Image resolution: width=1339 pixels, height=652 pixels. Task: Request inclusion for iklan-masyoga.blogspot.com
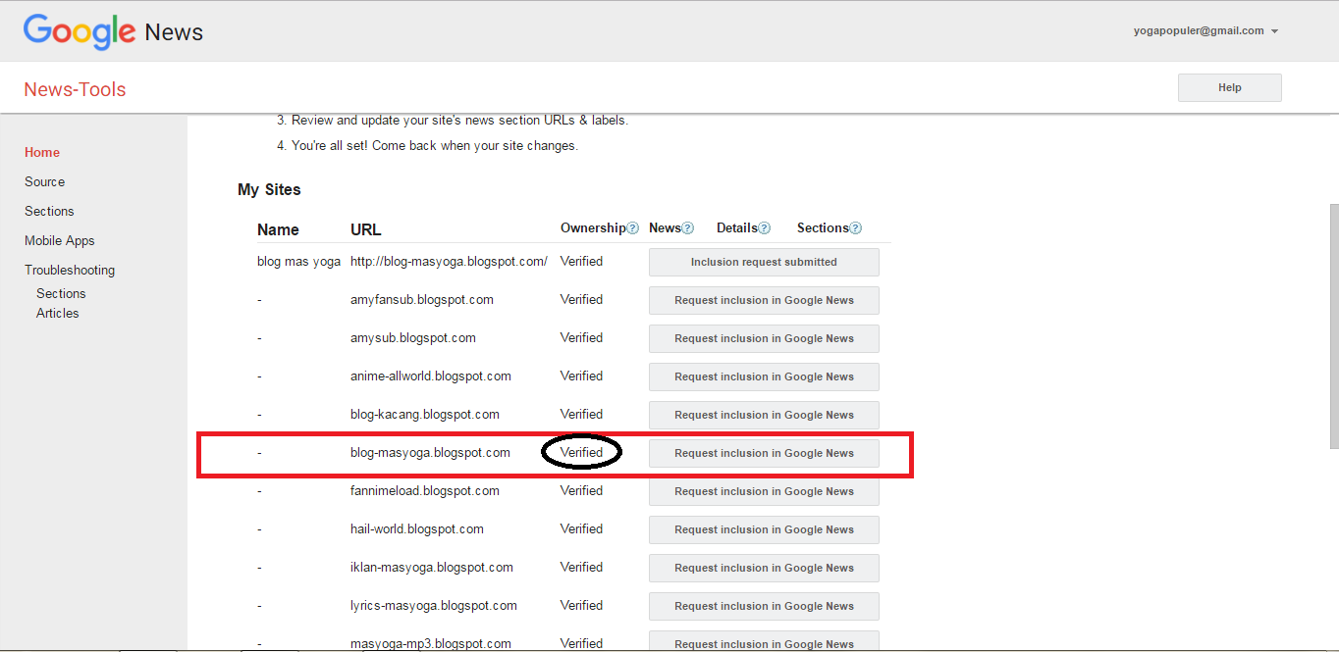(764, 568)
